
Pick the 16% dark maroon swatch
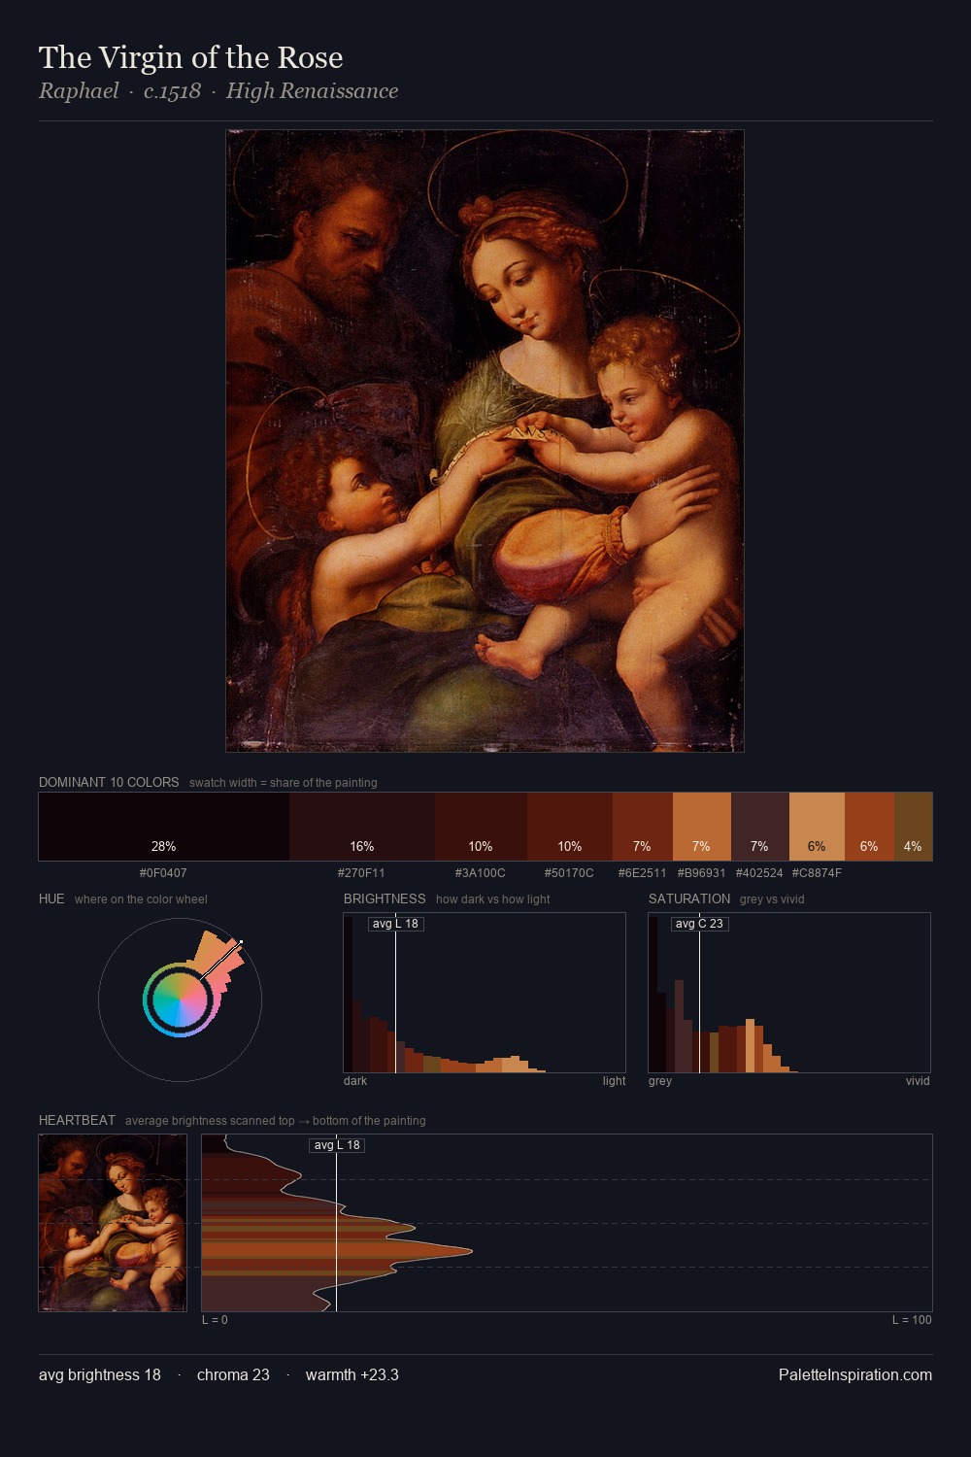point(362,827)
